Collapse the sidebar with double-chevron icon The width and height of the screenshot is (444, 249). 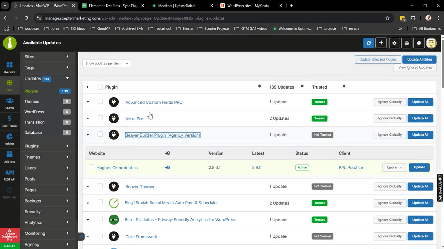pyautogui.click(x=81, y=237)
